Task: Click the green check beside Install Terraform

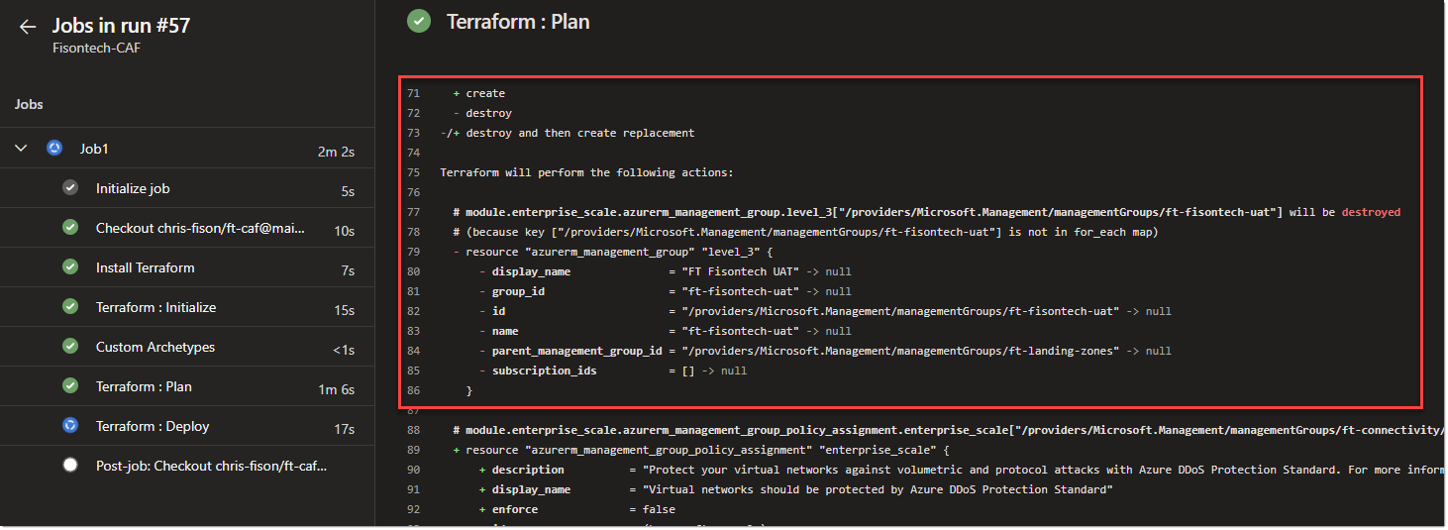Action: [70, 267]
